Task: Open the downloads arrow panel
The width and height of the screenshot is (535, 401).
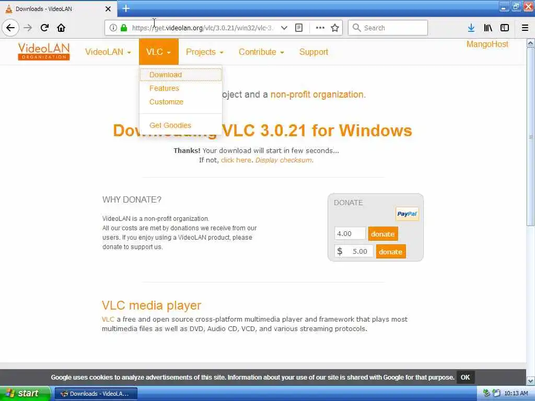Action: tap(471, 28)
